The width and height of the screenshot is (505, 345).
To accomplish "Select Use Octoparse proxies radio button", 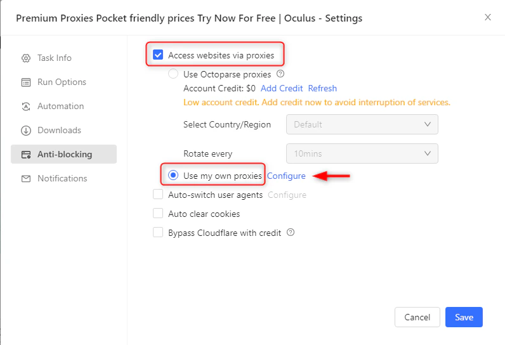I will click(173, 74).
